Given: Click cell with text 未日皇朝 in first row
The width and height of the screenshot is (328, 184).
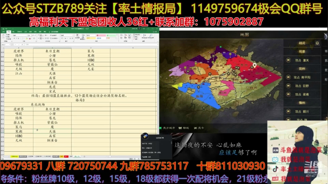Looking at the screenshot, I should [x=52, y=51].
